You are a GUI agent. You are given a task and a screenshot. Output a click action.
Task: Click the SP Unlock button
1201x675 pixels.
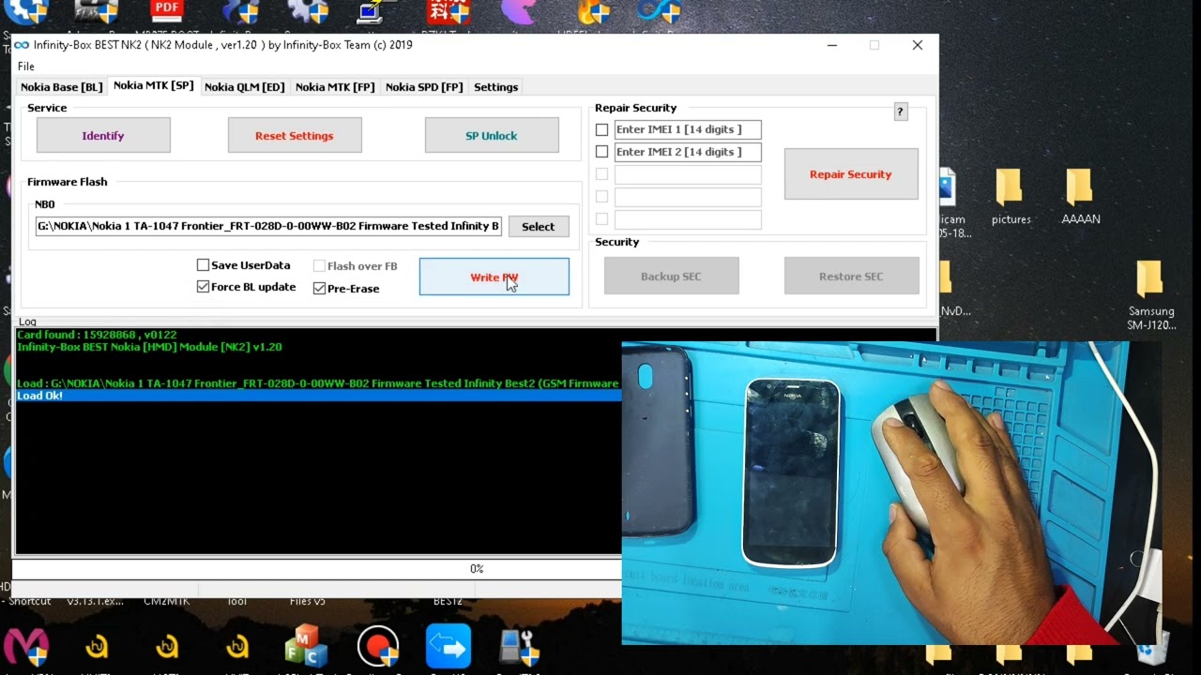[492, 135]
